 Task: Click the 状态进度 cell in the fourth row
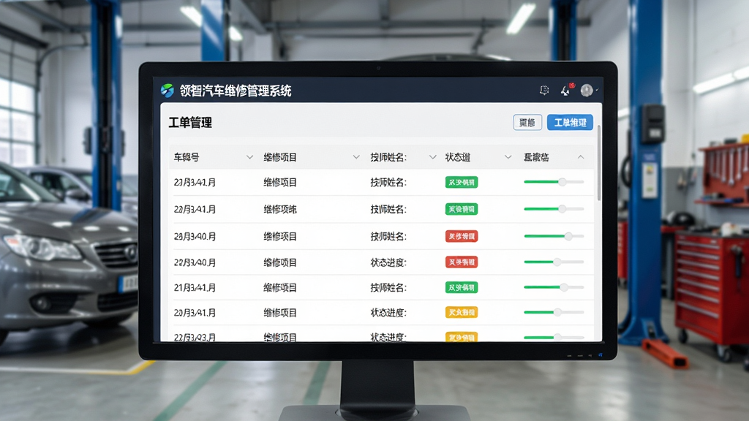pyautogui.click(x=388, y=262)
